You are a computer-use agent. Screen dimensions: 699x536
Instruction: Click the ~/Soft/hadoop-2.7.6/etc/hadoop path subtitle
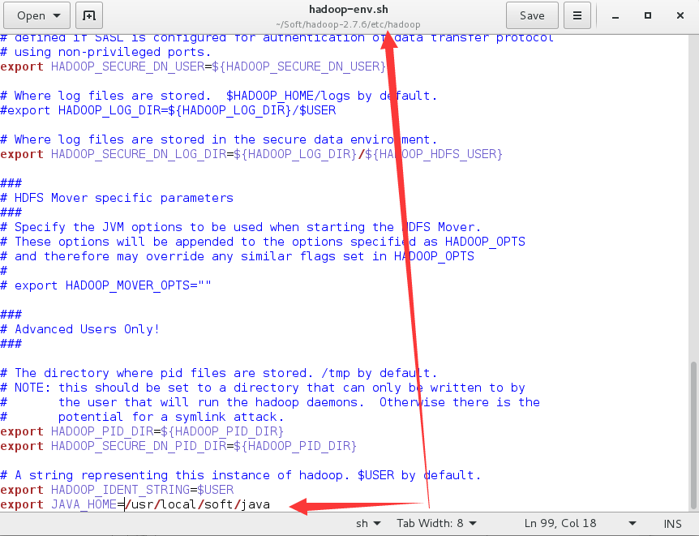[348, 24]
